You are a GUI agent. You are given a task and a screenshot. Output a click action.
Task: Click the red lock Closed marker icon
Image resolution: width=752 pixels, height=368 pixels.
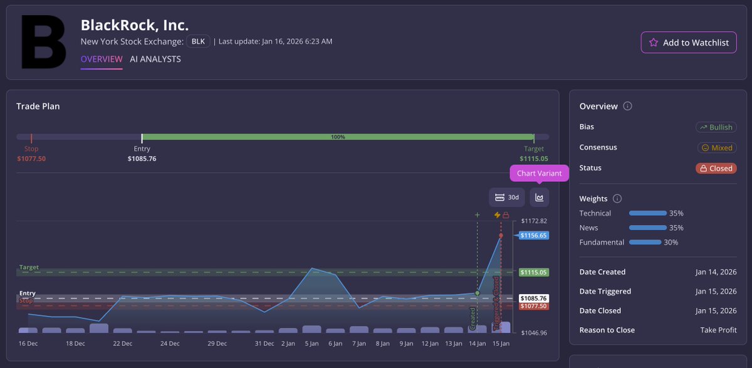pyautogui.click(x=505, y=215)
